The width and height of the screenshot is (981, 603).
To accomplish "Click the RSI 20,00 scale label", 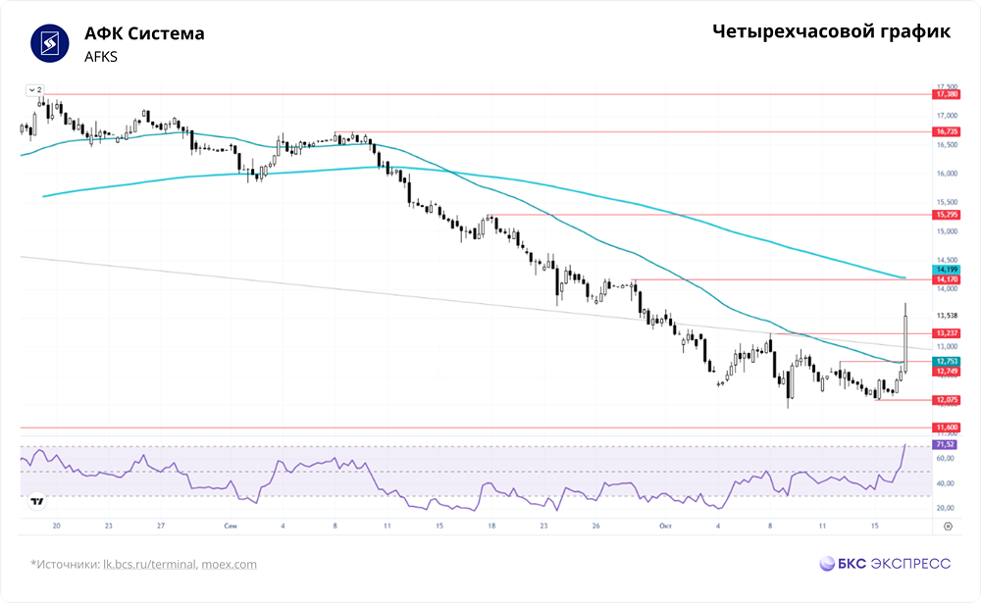I will (946, 508).
